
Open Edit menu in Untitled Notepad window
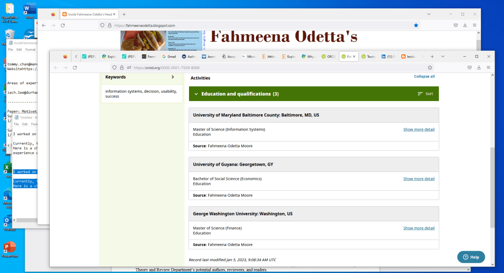(25, 124)
